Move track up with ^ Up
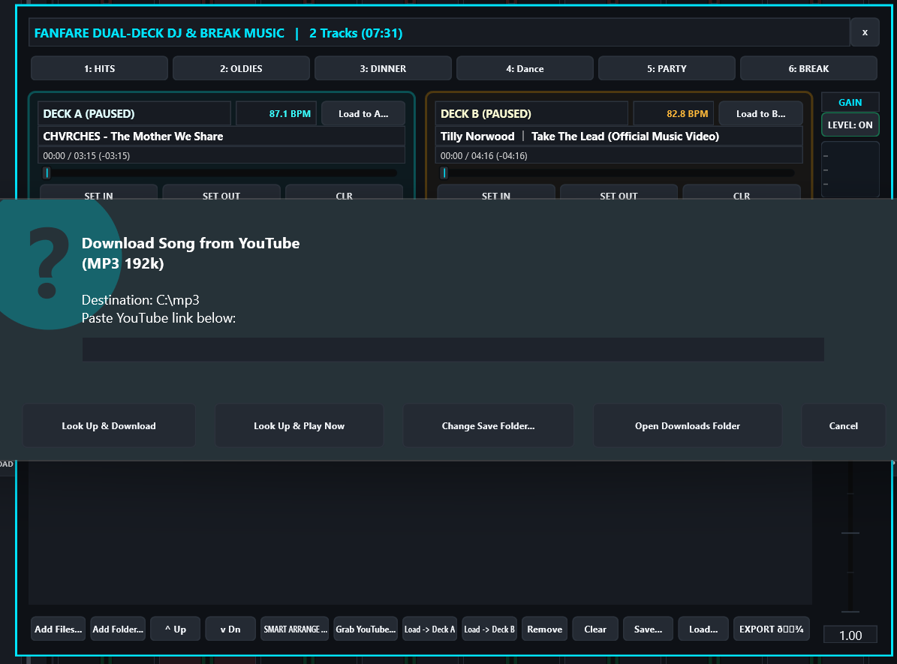 [x=176, y=629]
